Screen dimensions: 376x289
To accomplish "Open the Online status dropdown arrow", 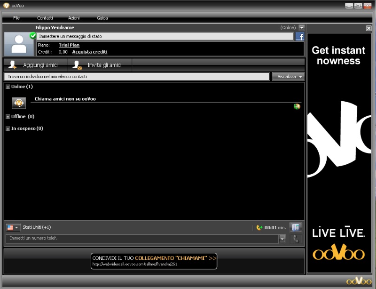I will (302, 28).
